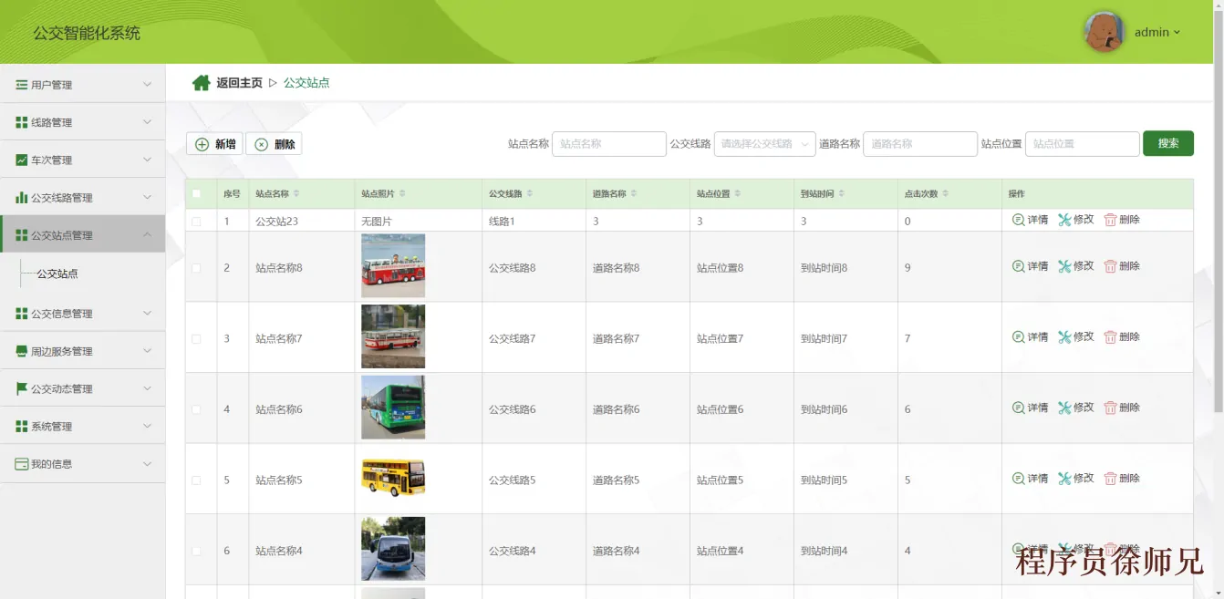
Task: Click the 公交站点管理 grid icon in the sidebar
Action: click(22, 235)
